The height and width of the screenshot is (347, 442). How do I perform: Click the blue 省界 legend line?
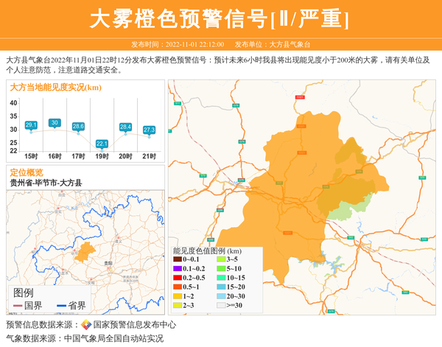(x=61, y=306)
